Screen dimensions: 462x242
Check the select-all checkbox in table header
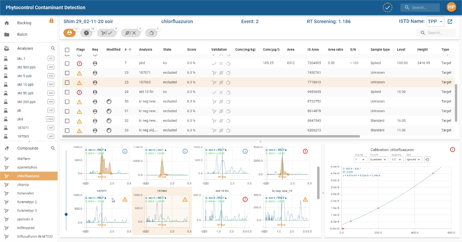click(x=67, y=50)
